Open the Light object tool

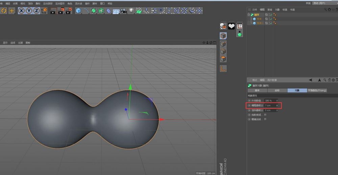131,11
